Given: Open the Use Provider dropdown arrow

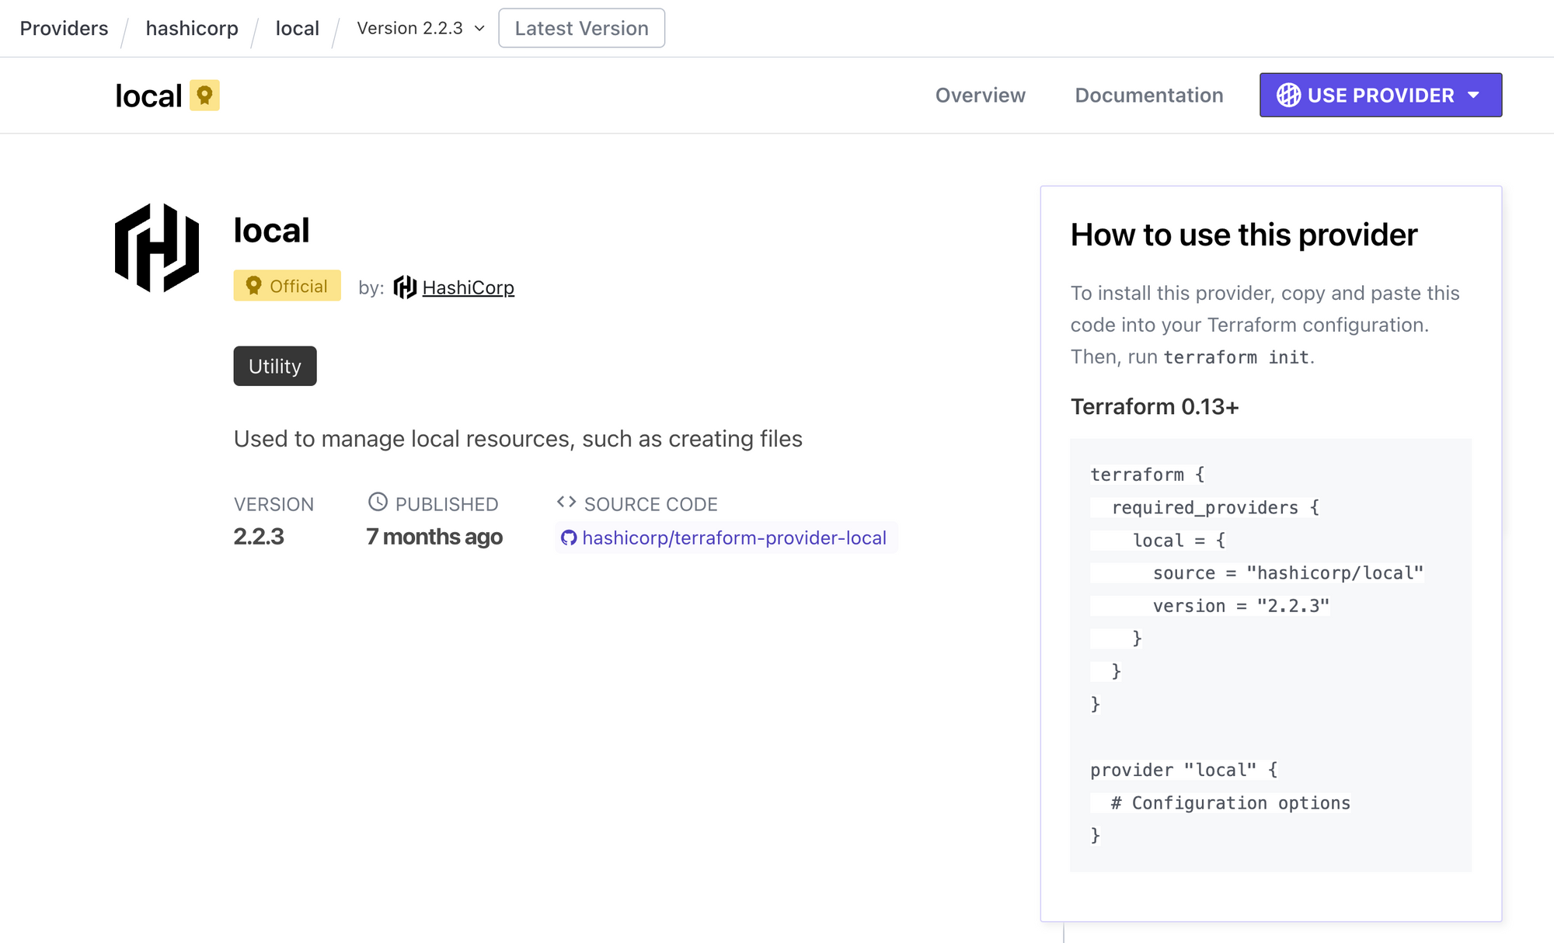Looking at the screenshot, I should coord(1474,95).
